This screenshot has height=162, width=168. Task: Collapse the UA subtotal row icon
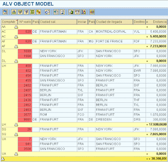click(x=16, y=154)
